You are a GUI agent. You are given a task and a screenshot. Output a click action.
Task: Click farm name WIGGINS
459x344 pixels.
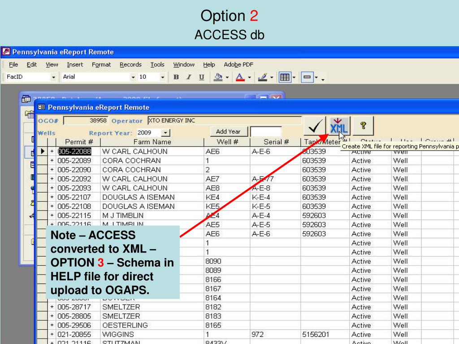point(118,334)
